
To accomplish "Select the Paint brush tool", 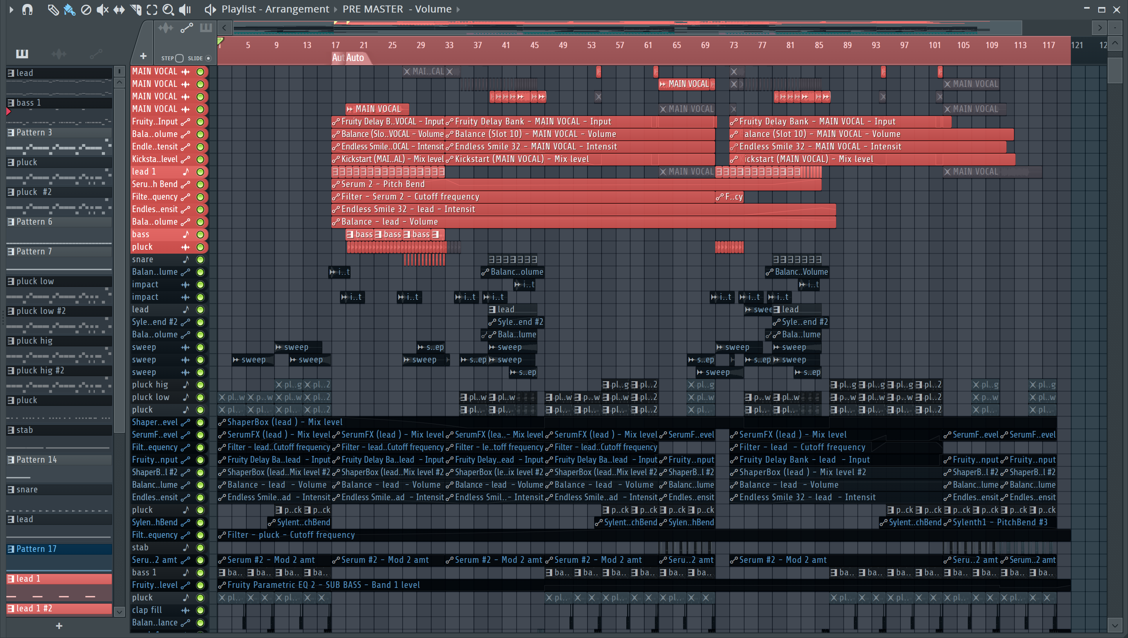I will 69,9.
